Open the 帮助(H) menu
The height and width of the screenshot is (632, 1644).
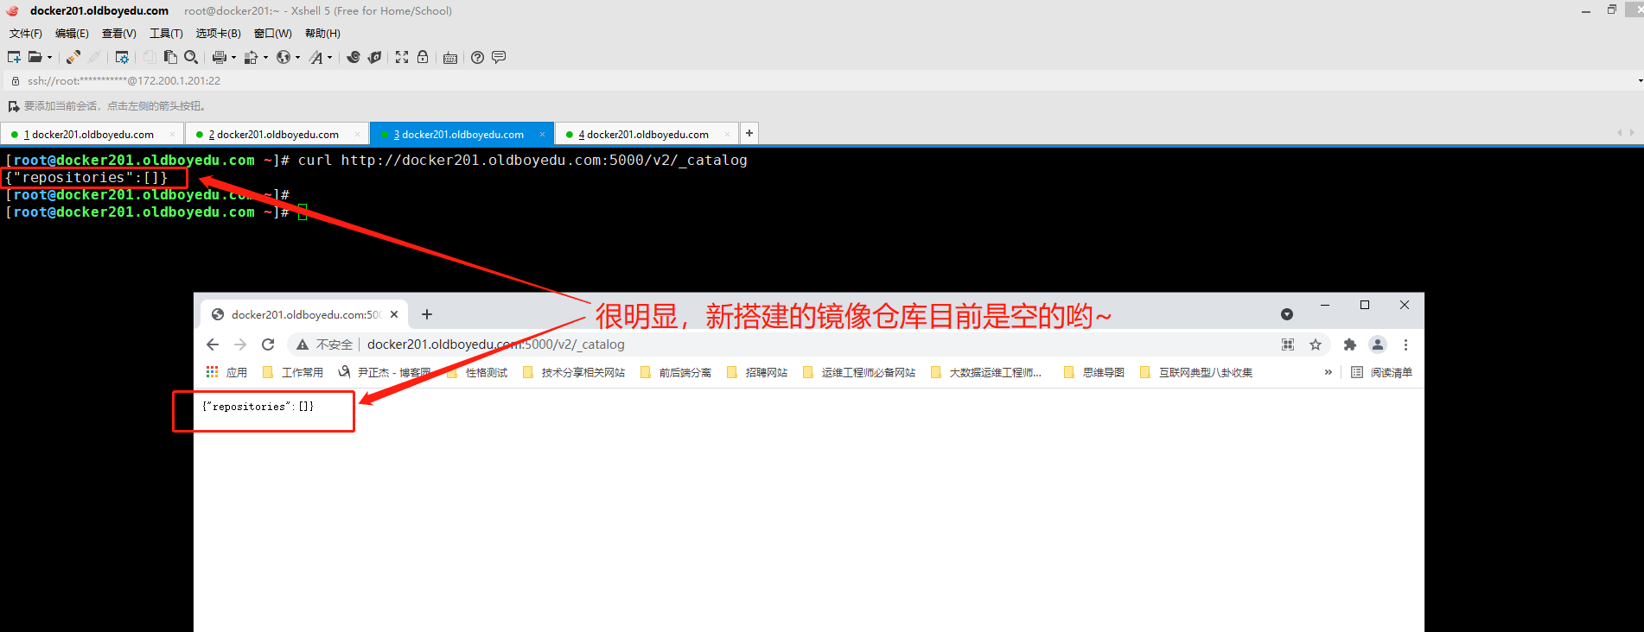click(322, 34)
